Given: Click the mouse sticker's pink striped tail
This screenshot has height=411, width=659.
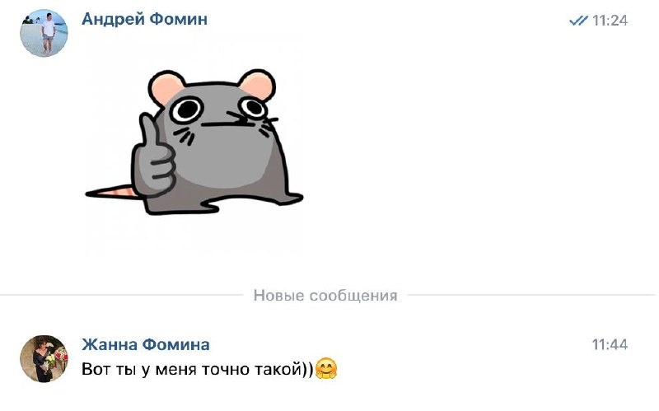Looking at the screenshot, I should pyautogui.click(x=112, y=192).
